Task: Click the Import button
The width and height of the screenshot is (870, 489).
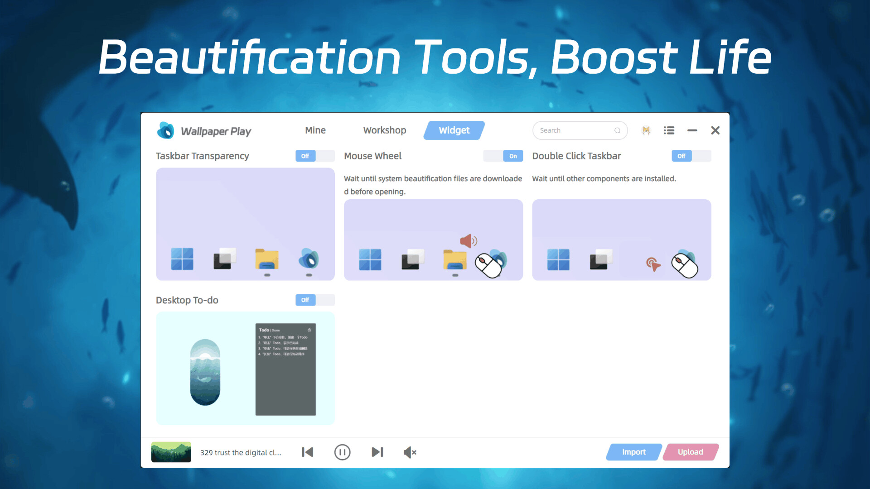Action: pyautogui.click(x=633, y=452)
